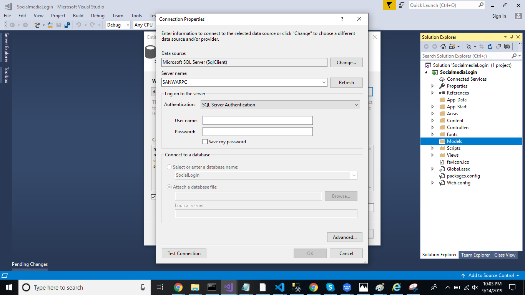Click the New Project toolbar icon
This screenshot has height=295, width=525.
coord(37,25)
